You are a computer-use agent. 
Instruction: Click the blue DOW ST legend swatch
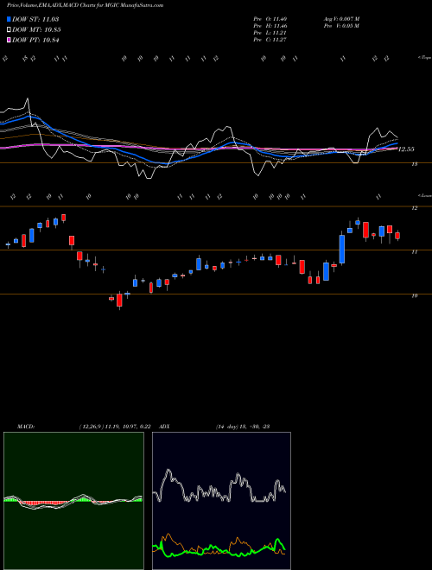click(x=10, y=19)
